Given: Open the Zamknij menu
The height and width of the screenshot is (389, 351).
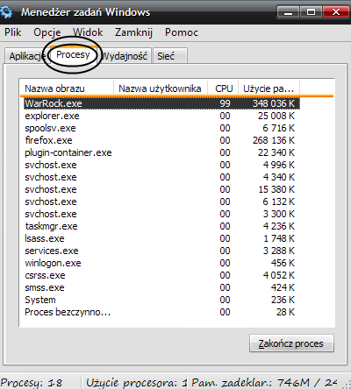Looking at the screenshot, I should [133, 32].
